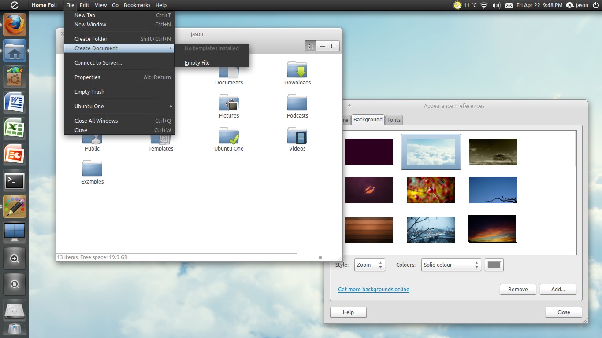Select the red berries wallpaper thumbnail
The image size is (602, 338).
[x=431, y=190]
